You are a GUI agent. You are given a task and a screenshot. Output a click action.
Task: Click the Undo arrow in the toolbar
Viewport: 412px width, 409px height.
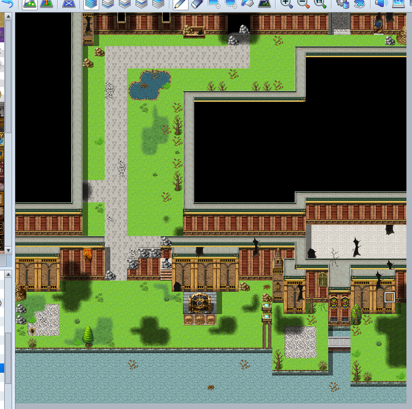click(7, 3)
